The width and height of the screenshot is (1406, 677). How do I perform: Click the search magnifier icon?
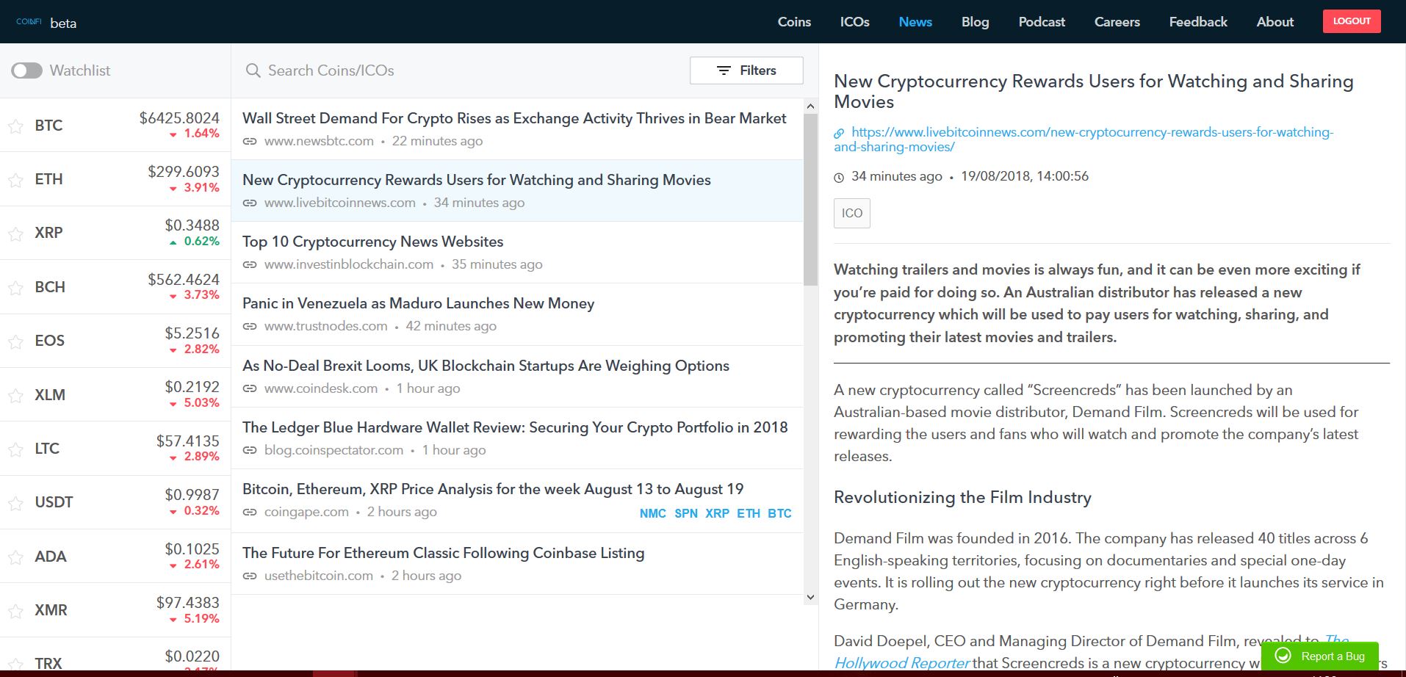pos(253,70)
